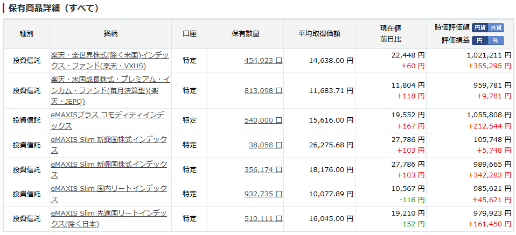Show profit/loss in 円
This screenshot has height=235, width=516.
click(480, 40)
